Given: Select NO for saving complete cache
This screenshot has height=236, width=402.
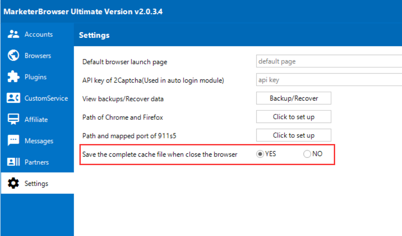Looking at the screenshot, I should [307, 154].
